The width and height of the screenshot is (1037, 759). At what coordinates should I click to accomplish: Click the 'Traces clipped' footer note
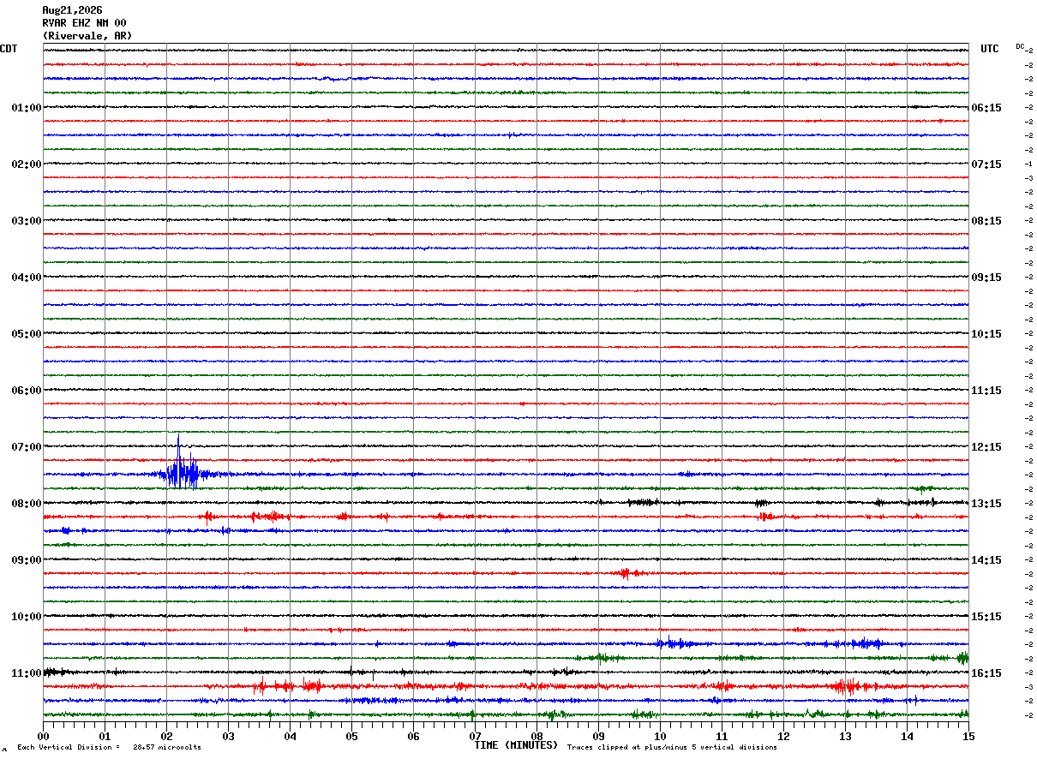click(x=672, y=748)
